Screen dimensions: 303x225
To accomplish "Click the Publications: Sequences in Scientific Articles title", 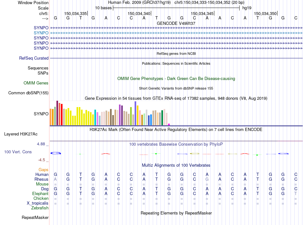I will [176, 63].
